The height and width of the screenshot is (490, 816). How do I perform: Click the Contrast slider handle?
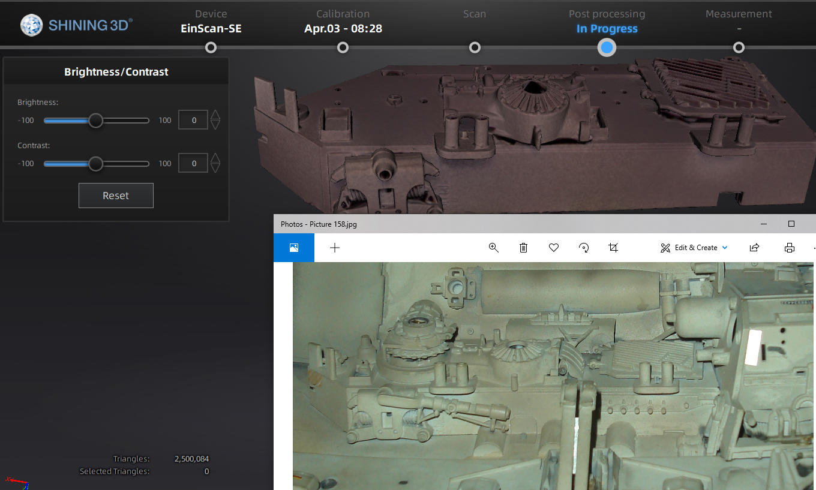pos(96,164)
